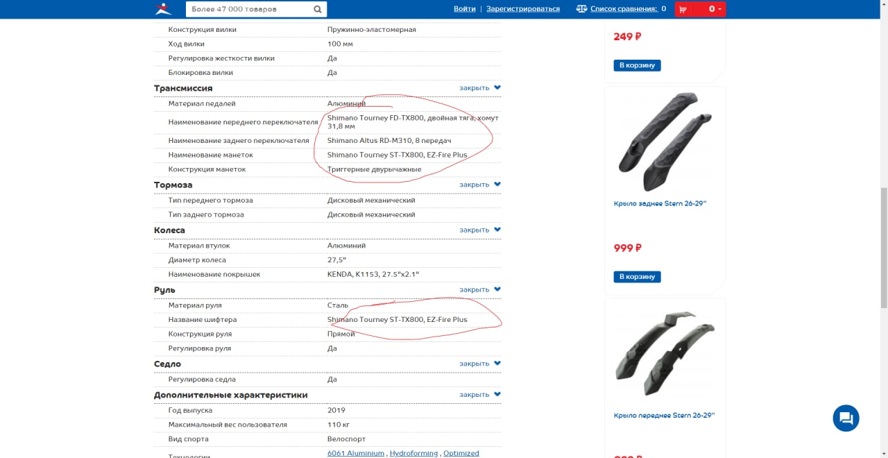
Task: Open the 'Hydroforming' technology link
Action: [413, 453]
